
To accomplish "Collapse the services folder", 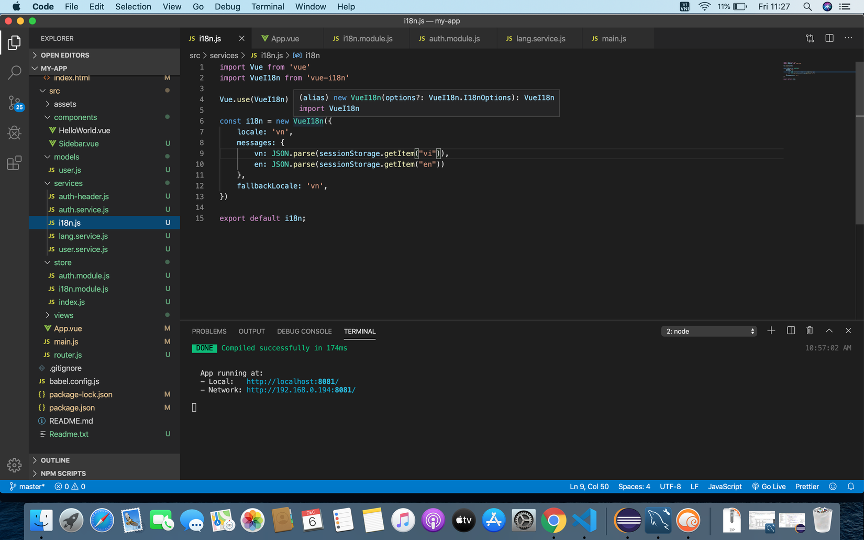I will tap(68, 183).
